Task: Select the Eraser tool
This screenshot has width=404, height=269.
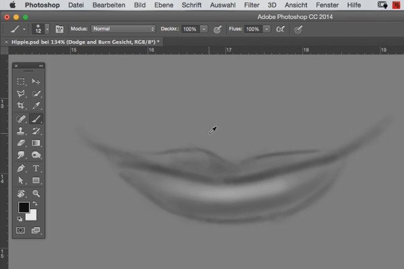Action: click(x=21, y=143)
